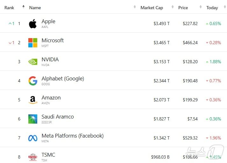Click the Microsoft logo icon

[x=33, y=43]
